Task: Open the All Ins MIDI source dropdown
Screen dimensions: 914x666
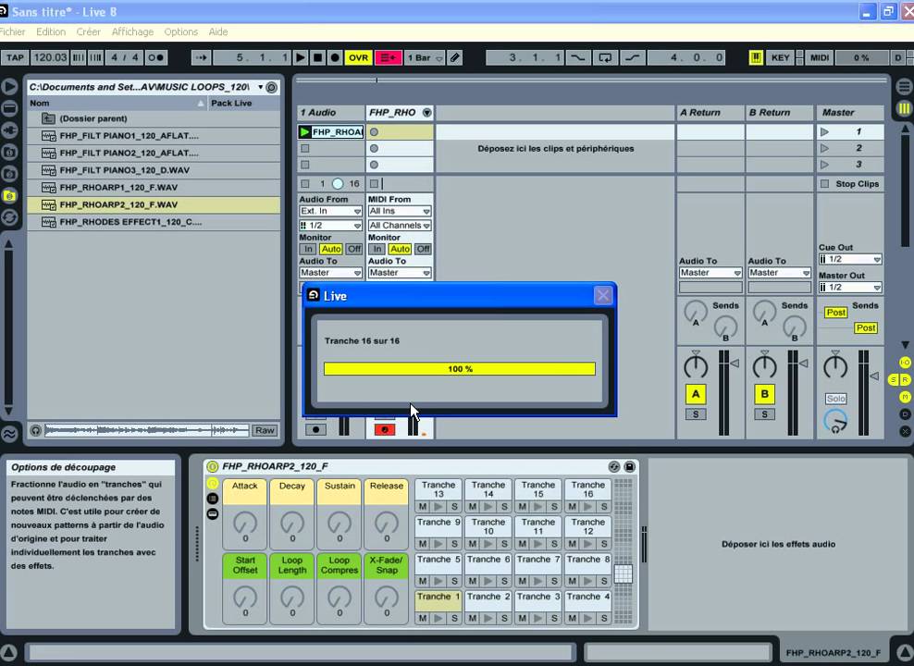Action: tap(400, 211)
